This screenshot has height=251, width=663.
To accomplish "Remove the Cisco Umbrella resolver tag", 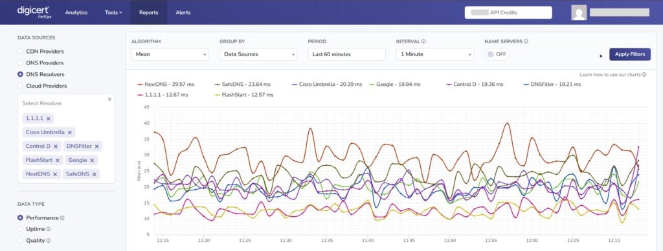I will 70,133.
